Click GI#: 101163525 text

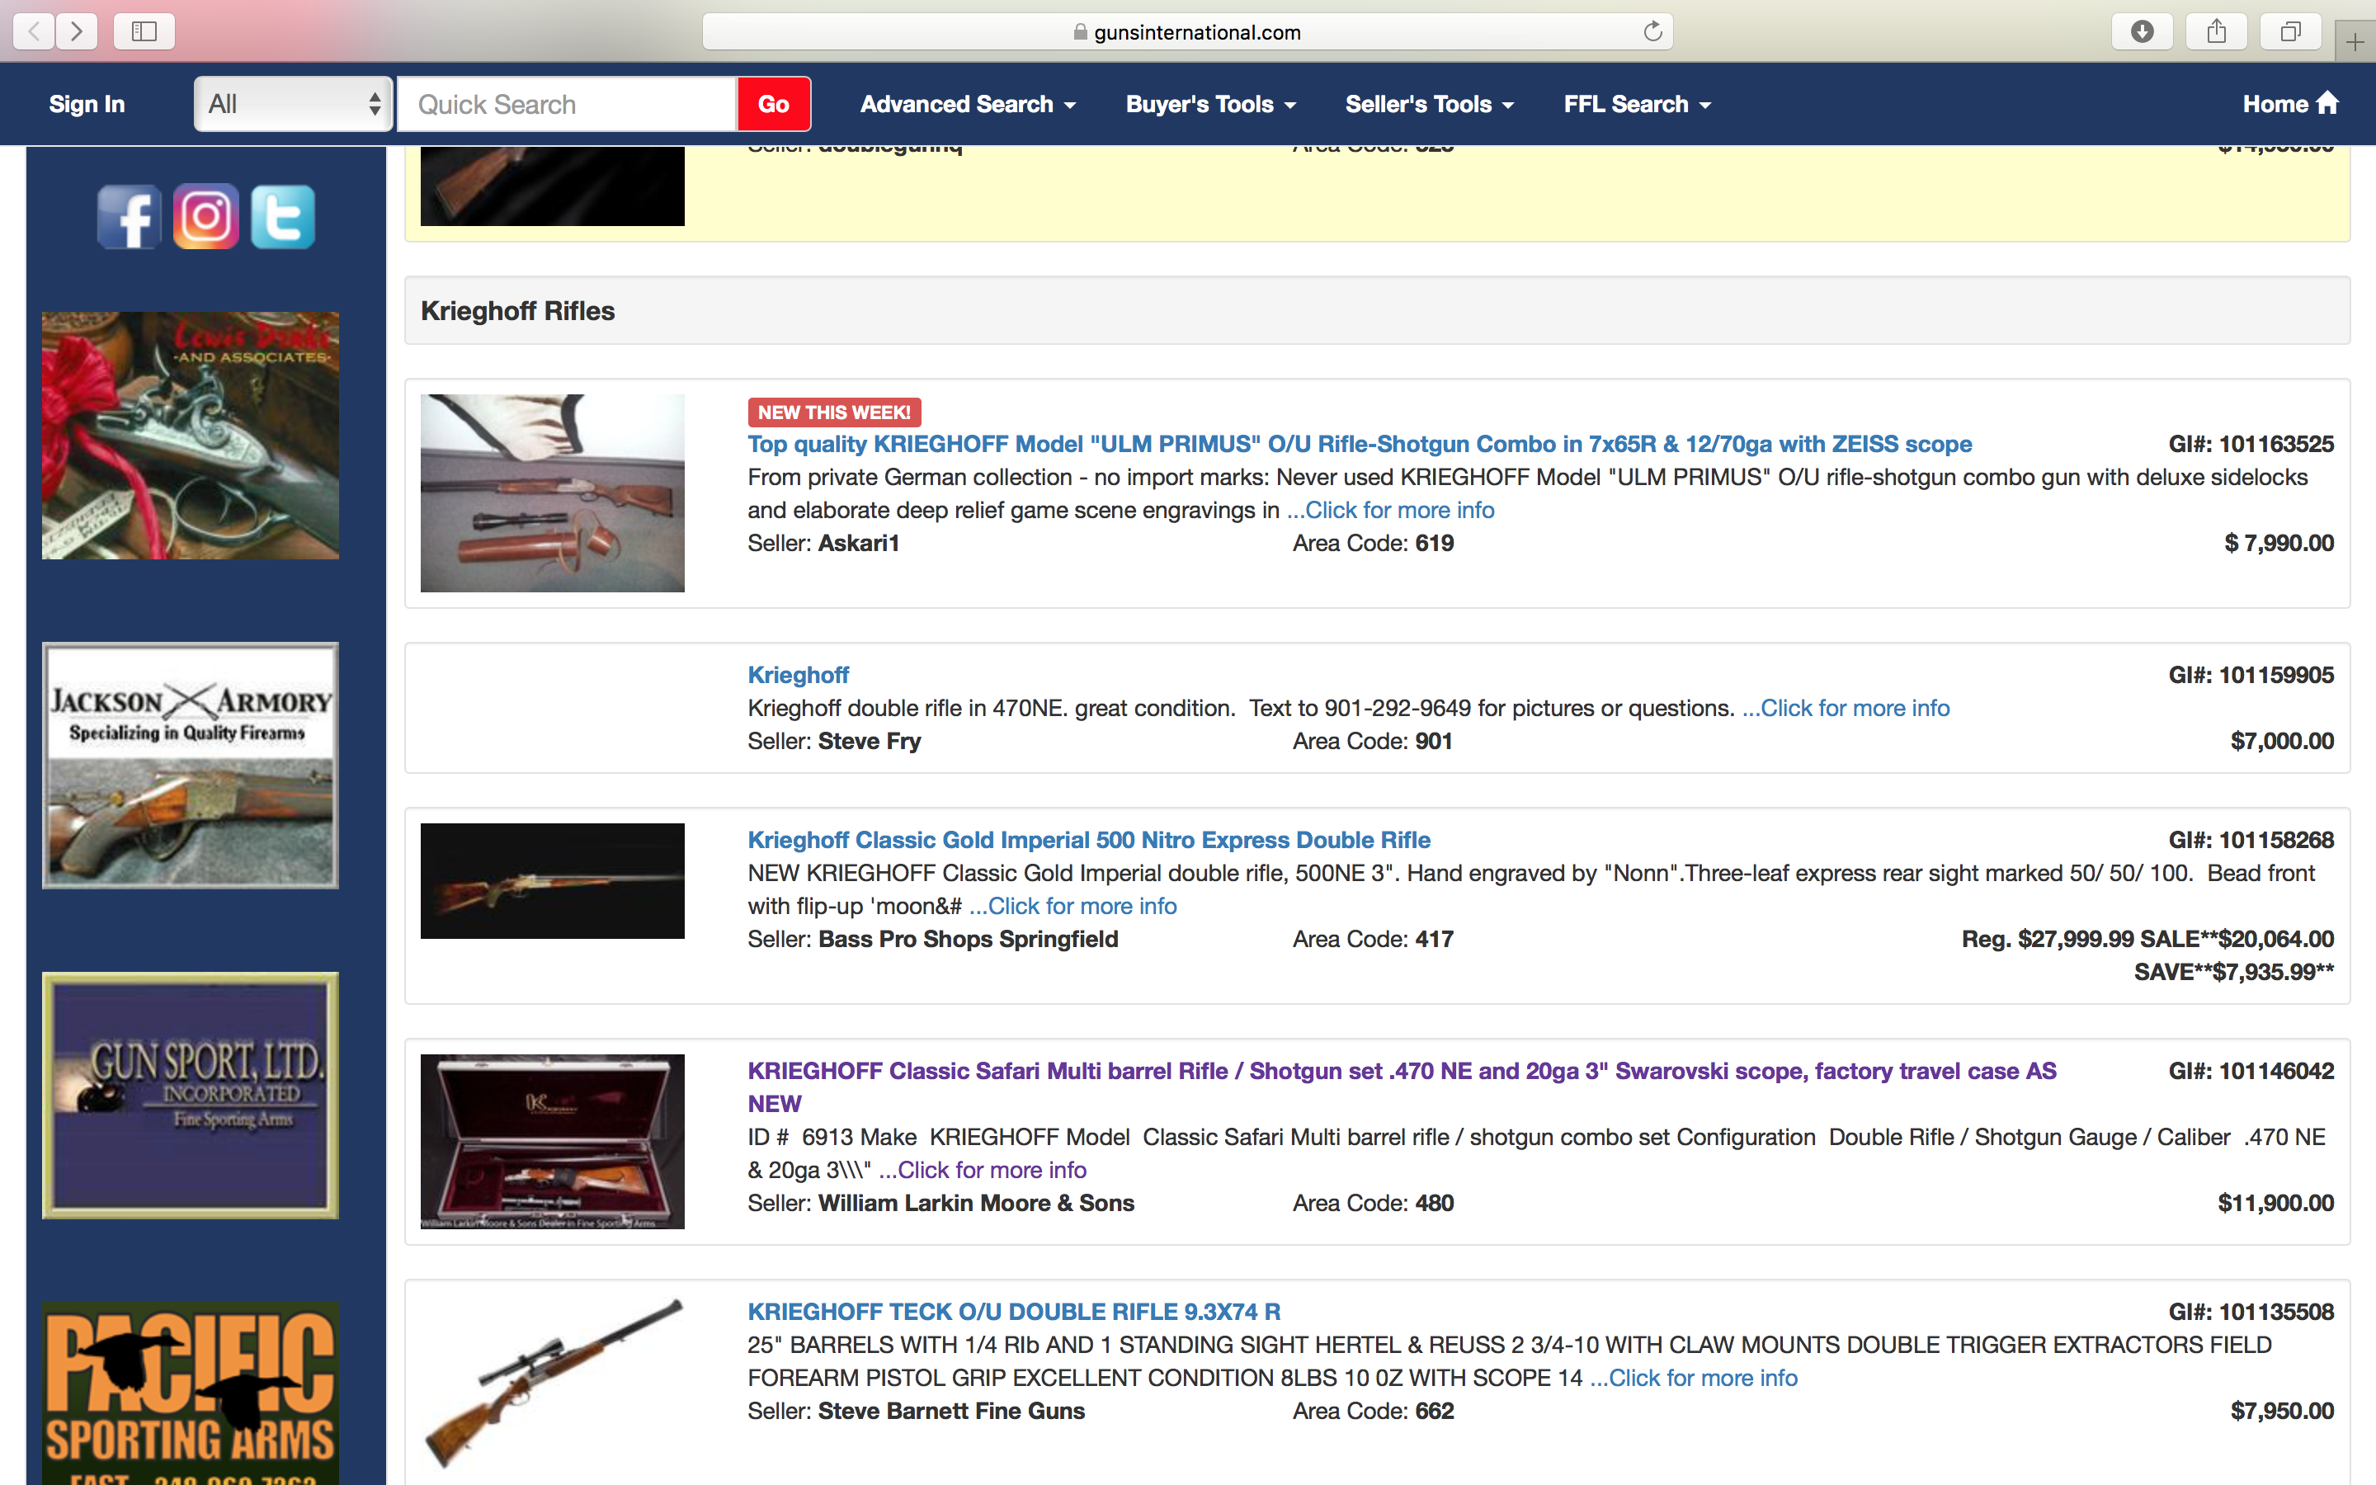[2251, 444]
